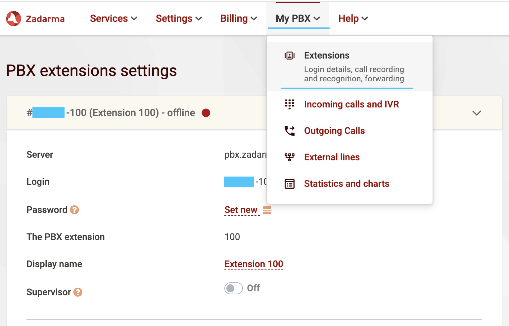Click the Supervisor help question mark
The image size is (509, 326).
(78, 292)
